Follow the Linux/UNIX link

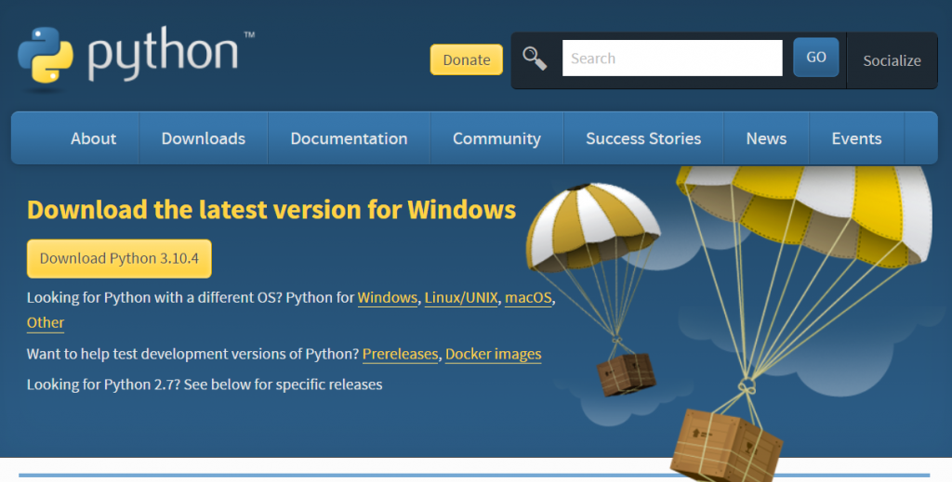point(461,298)
